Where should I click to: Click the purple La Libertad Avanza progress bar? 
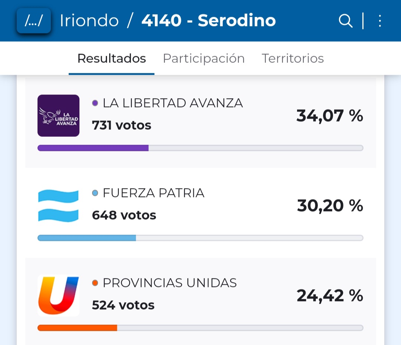click(93, 148)
